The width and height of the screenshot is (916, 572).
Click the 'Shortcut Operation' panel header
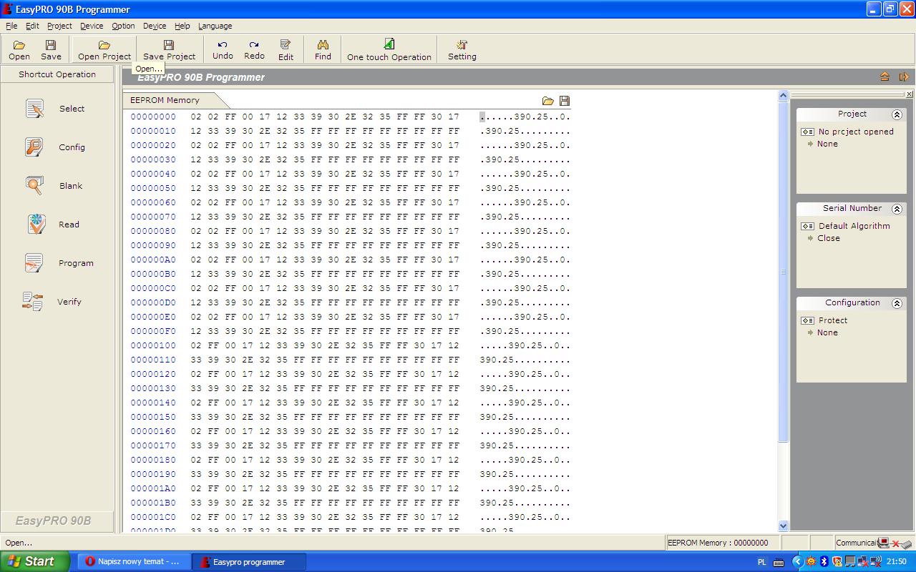click(57, 74)
